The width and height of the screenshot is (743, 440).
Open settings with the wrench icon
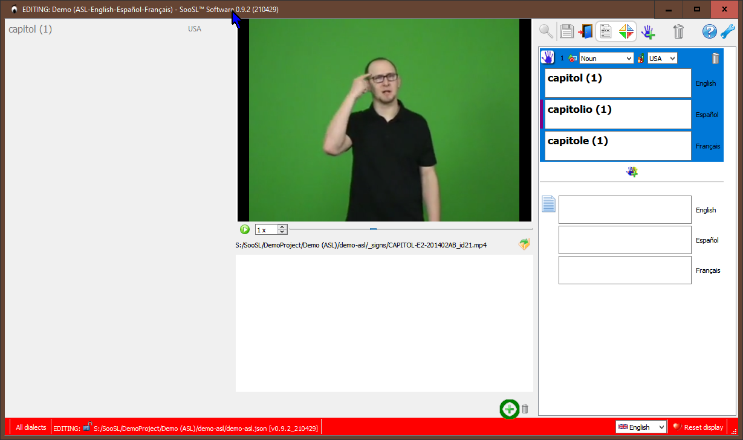coord(727,31)
